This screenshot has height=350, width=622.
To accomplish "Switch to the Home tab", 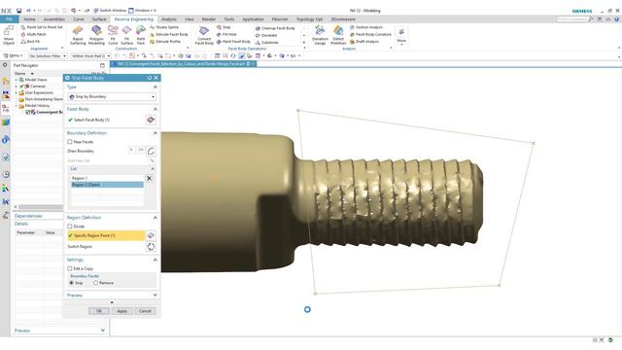I will point(29,19).
